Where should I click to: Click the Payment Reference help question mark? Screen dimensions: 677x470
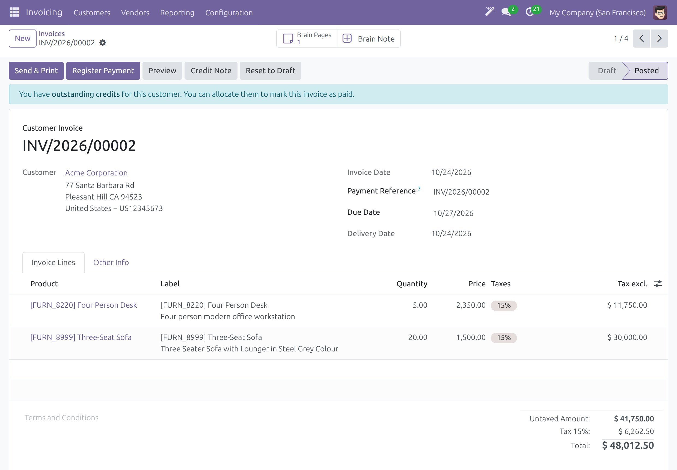pyautogui.click(x=419, y=189)
